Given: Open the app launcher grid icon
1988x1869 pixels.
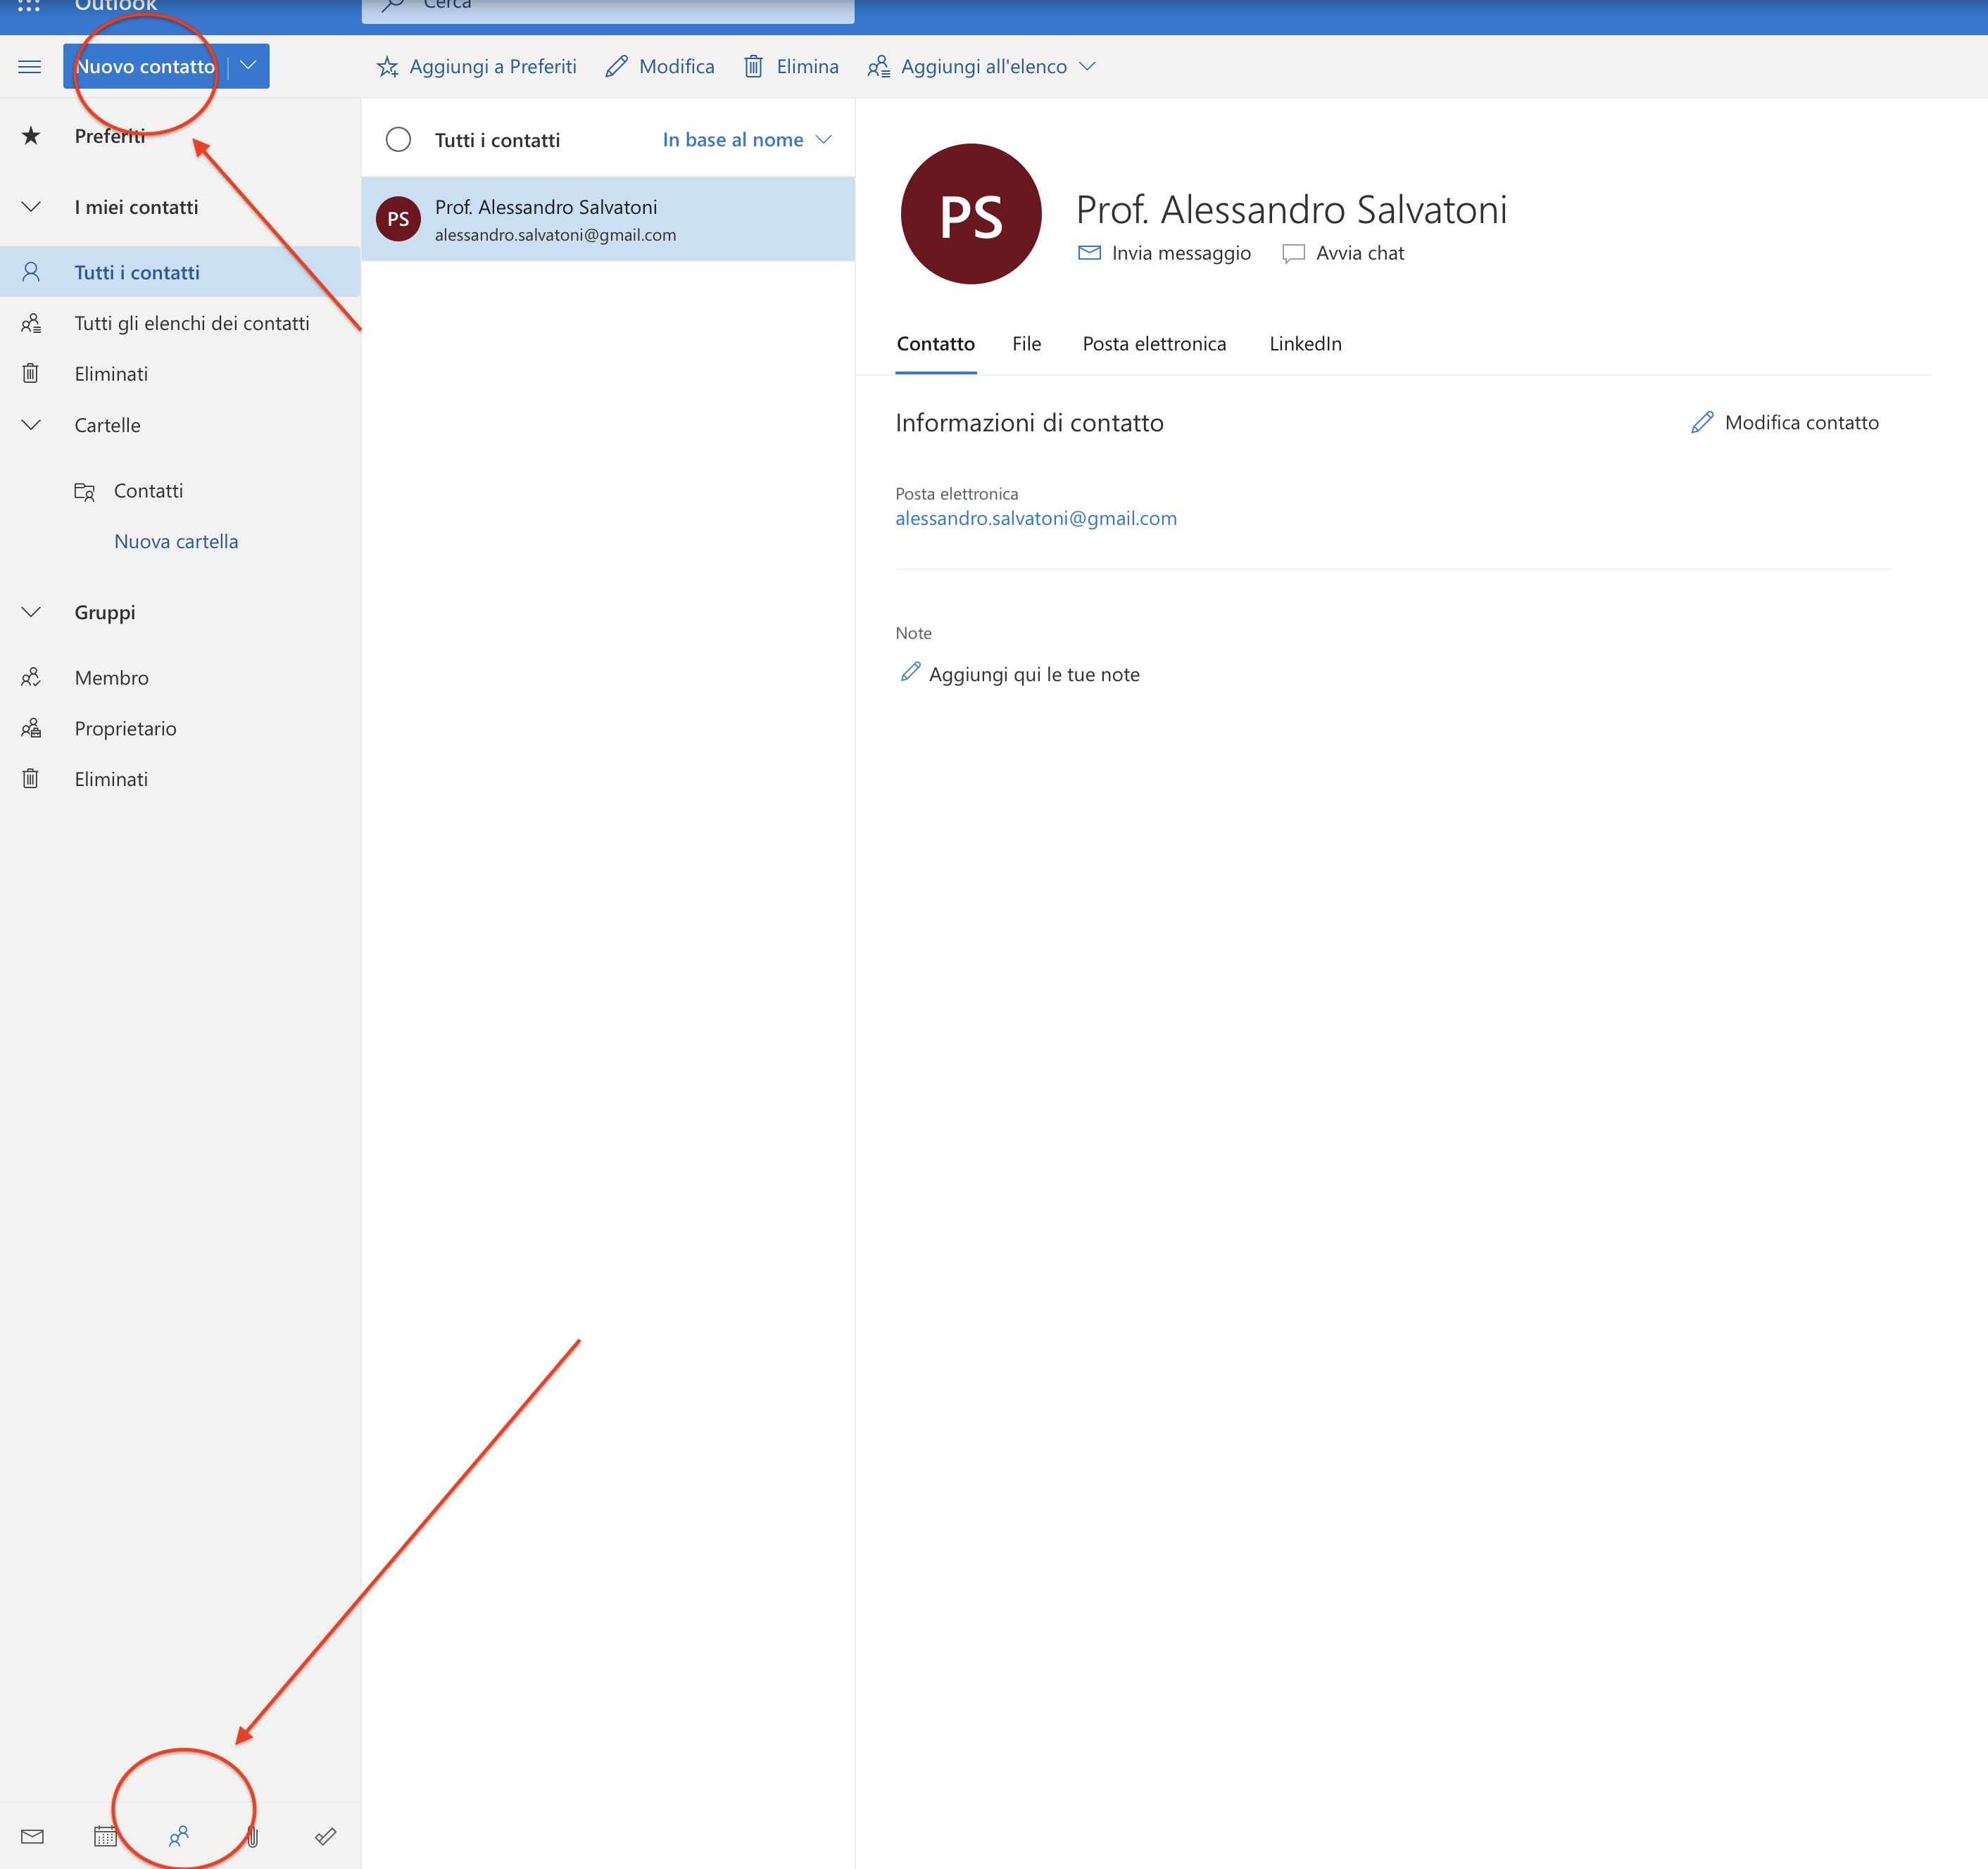Looking at the screenshot, I should 29,5.
